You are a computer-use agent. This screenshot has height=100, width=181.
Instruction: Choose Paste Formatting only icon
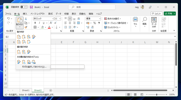pyautogui.click(x=19, y=62)
